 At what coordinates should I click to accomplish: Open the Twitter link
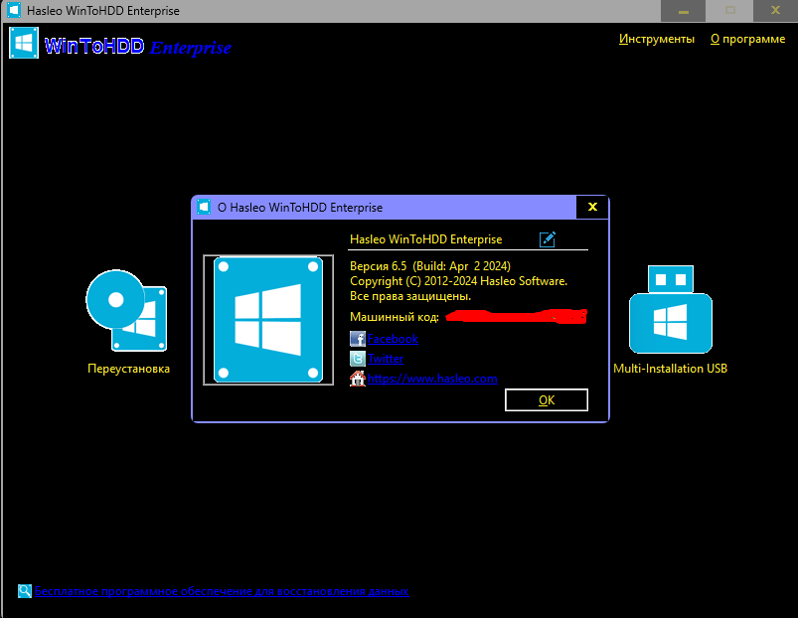click(x=386, y=359)
